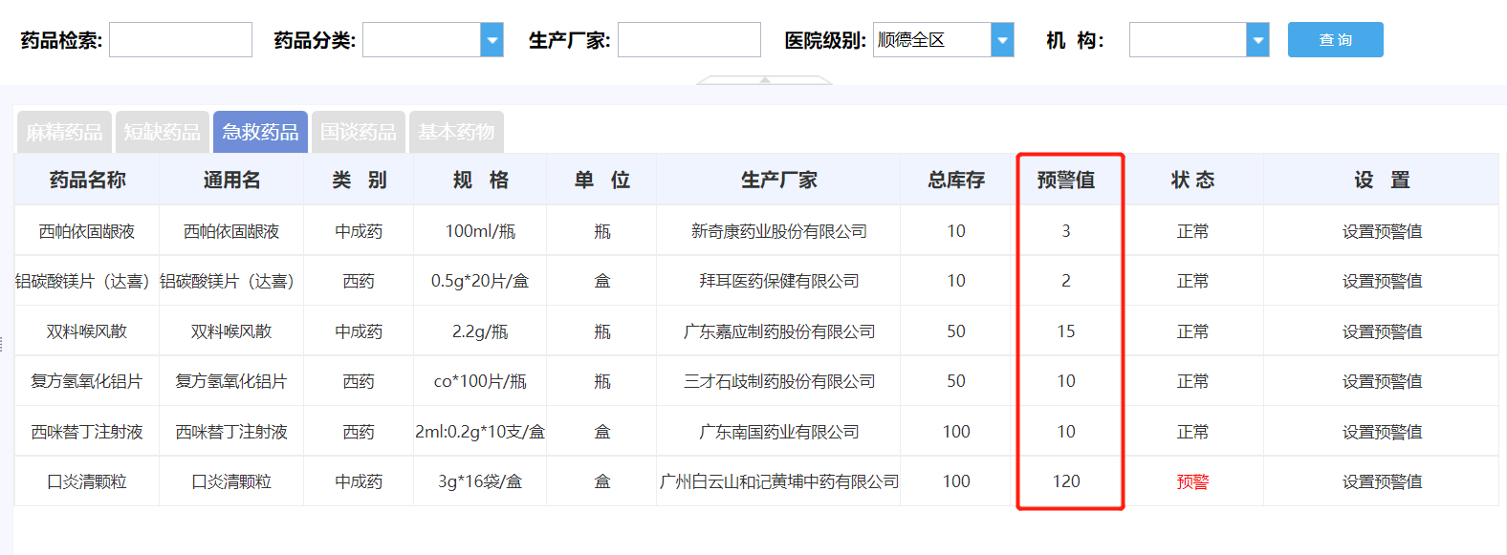Viewport: 1507px width, 555px height.
Task: Select the 急救药品 tab
Action: coord(260,132)
